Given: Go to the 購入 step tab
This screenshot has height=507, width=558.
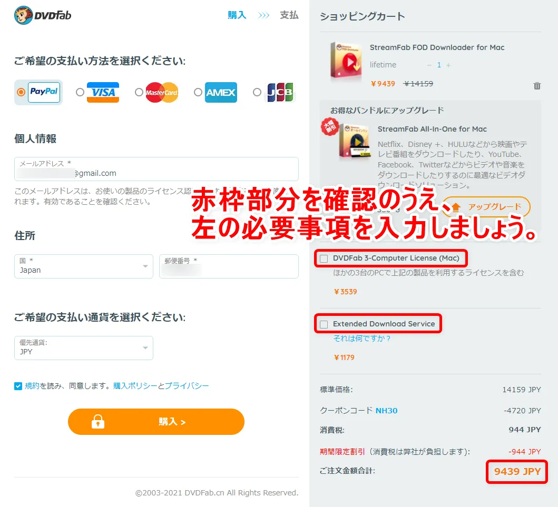Looking at the screenshot, I should point(237,15).
